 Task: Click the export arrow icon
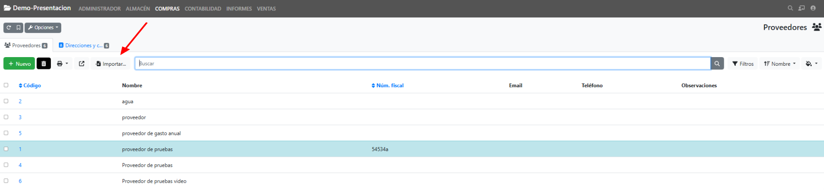coord(81,64)
